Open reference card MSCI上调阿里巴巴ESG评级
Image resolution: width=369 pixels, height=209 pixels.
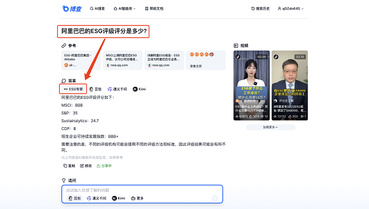[123, 60]
